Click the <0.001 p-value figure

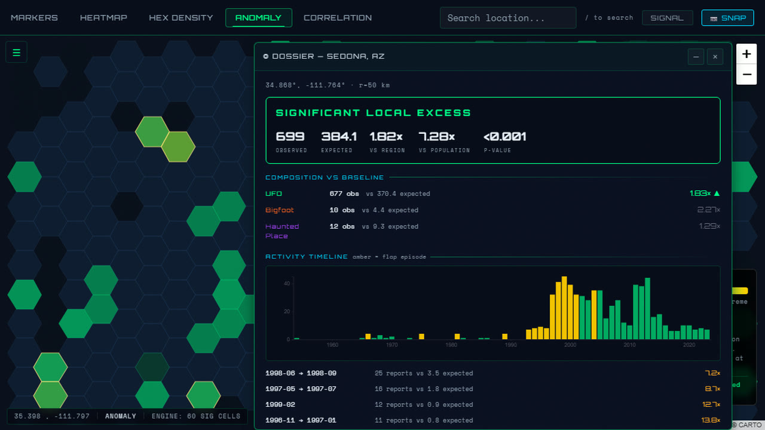point(505,137)
